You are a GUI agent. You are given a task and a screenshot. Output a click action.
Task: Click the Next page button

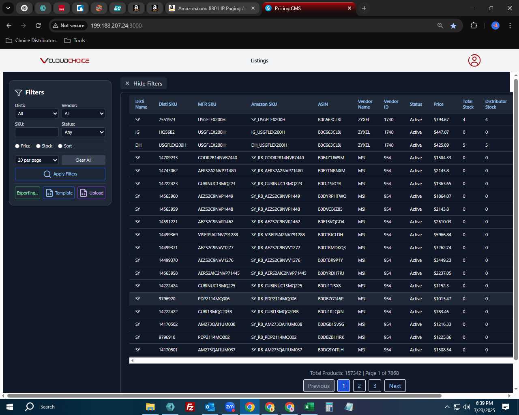pyautogui.click(x=395, y=386)
